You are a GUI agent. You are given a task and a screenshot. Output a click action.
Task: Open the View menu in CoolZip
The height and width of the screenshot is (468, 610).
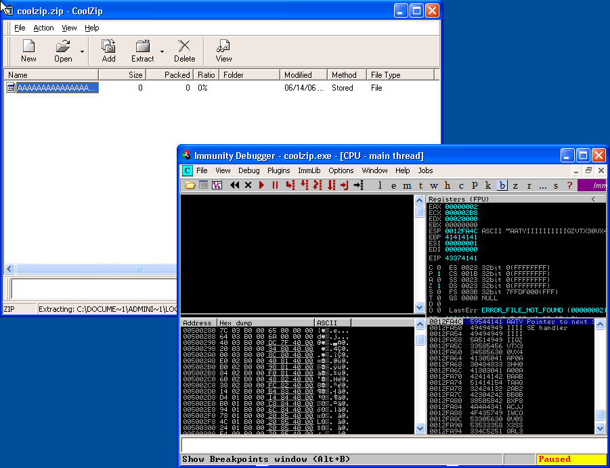point(69,28)
